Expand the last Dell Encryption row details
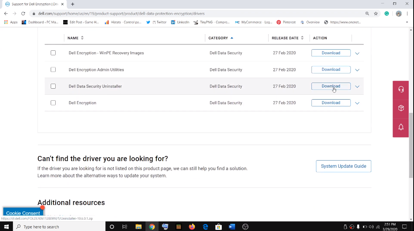The width and height of the screenshot is (414, 231). [357, 103]
